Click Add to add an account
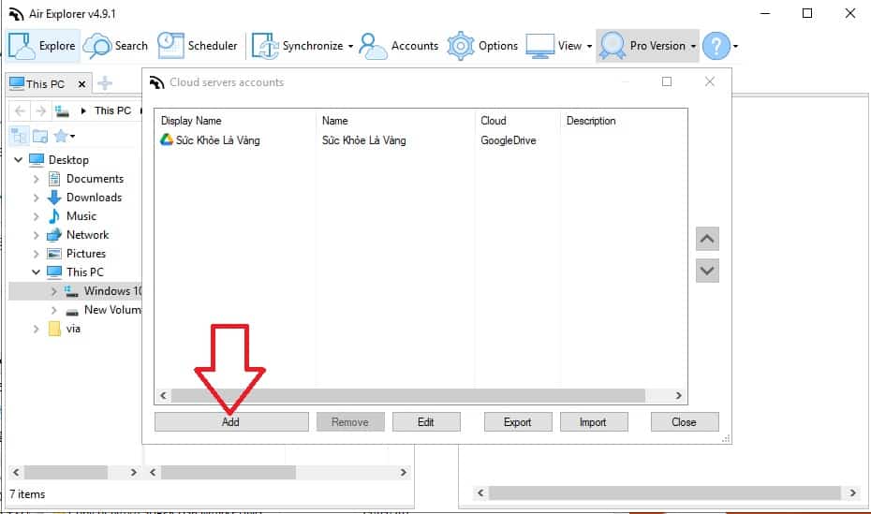Viewport: 871px width, 514px height. [231, 422]
